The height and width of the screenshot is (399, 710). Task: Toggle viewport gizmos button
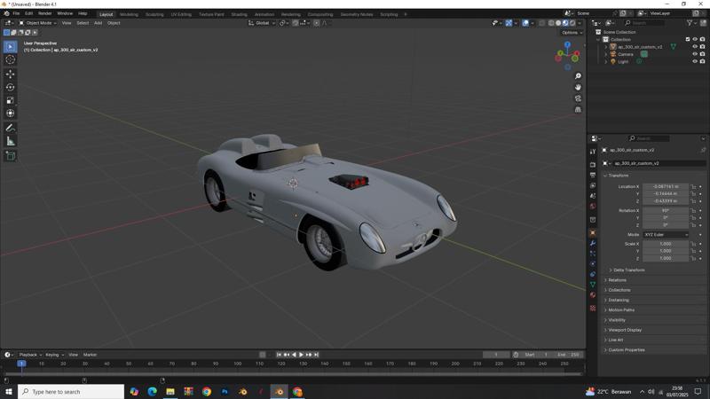(x=509, y=23)
